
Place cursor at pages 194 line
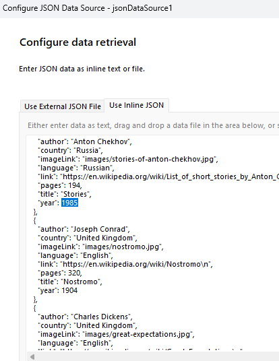click(x=60, y=185)
